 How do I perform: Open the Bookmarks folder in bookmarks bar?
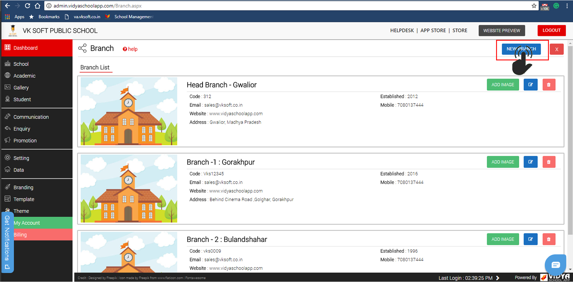click(44, 17)
